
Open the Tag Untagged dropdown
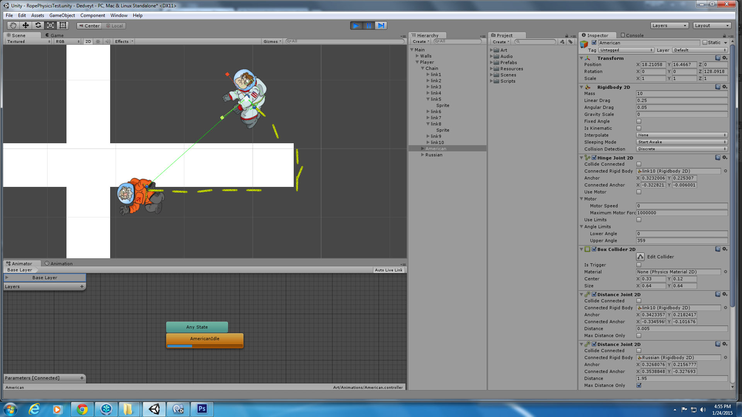pos(626,50)
